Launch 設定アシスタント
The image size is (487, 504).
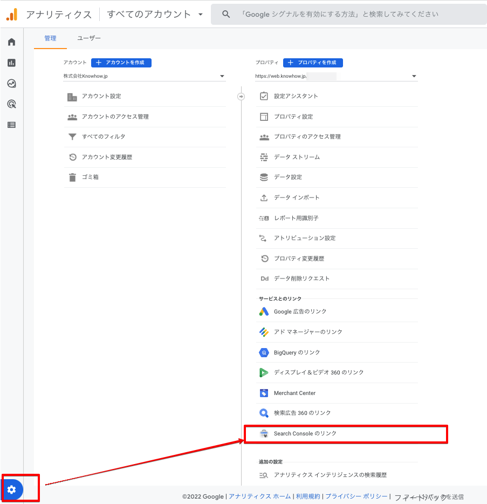tap(337, 97)
